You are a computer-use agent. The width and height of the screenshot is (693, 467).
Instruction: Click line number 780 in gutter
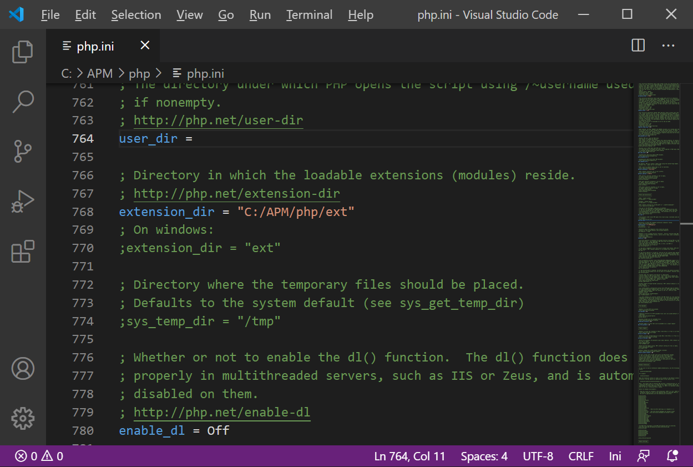[83, 430]
